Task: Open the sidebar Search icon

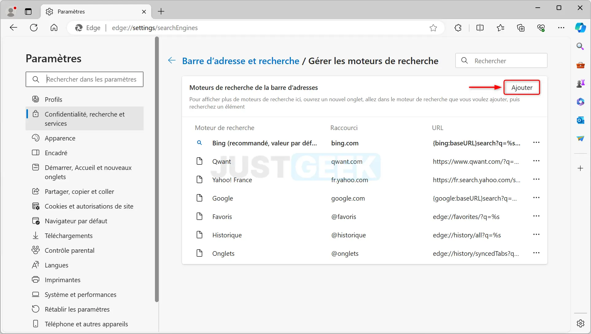Action: [580, 46]
